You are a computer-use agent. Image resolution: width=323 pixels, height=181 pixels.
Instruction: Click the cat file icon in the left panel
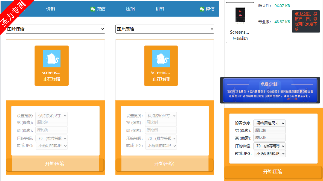(x=52, y=59)
